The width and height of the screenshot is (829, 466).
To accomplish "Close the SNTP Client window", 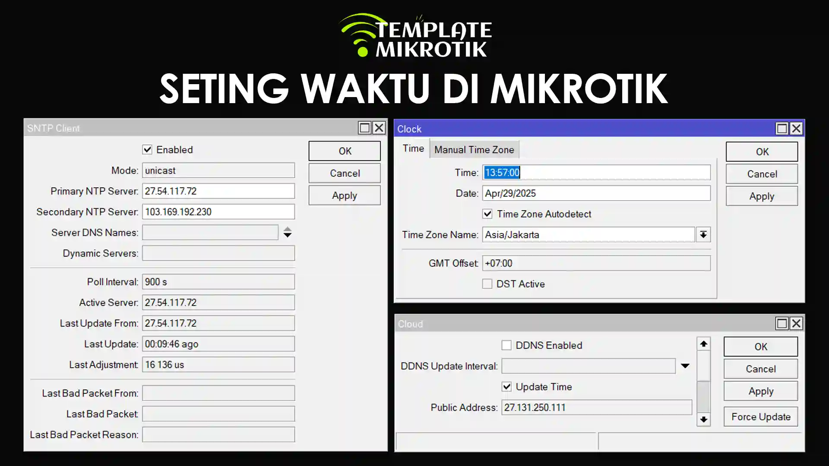I will click(379, 128).
